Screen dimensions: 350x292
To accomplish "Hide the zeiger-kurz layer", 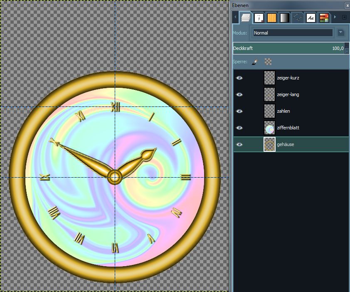I will (239, 78).
